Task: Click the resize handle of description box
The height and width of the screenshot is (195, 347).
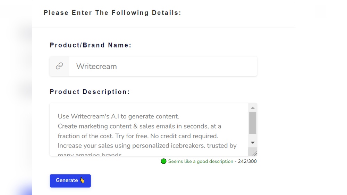Action: [254, 153]
